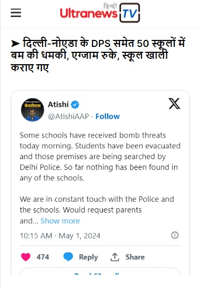199x287 pixels.
Task: Open the X logo on the embedded tweet
Action: [x=174, y=104]
